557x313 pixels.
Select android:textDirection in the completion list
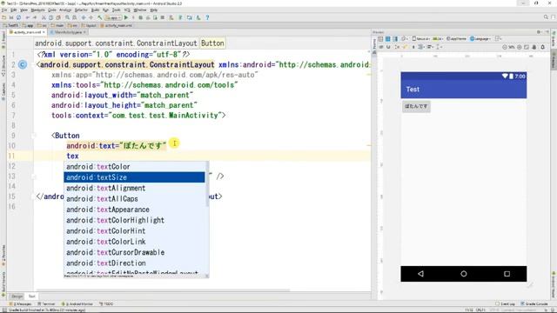tap(134, 263)
